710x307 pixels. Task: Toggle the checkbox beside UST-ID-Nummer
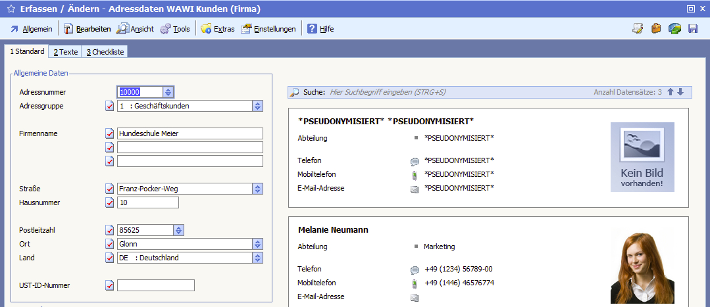(109, 285)
